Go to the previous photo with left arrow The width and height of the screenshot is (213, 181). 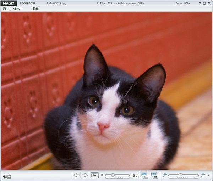click(76, 175)
